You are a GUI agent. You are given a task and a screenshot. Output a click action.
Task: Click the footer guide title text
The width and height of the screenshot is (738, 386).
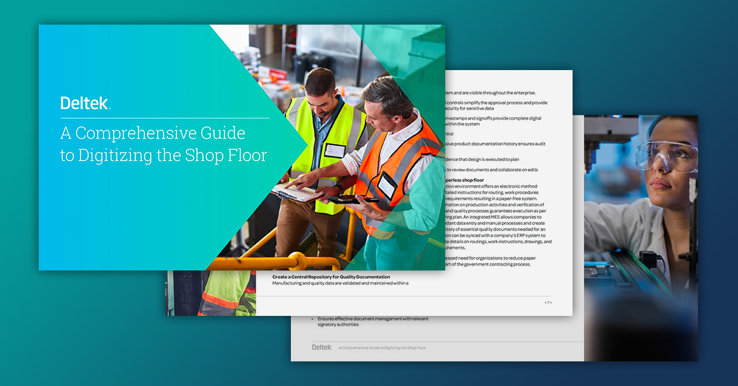(383, 347)
